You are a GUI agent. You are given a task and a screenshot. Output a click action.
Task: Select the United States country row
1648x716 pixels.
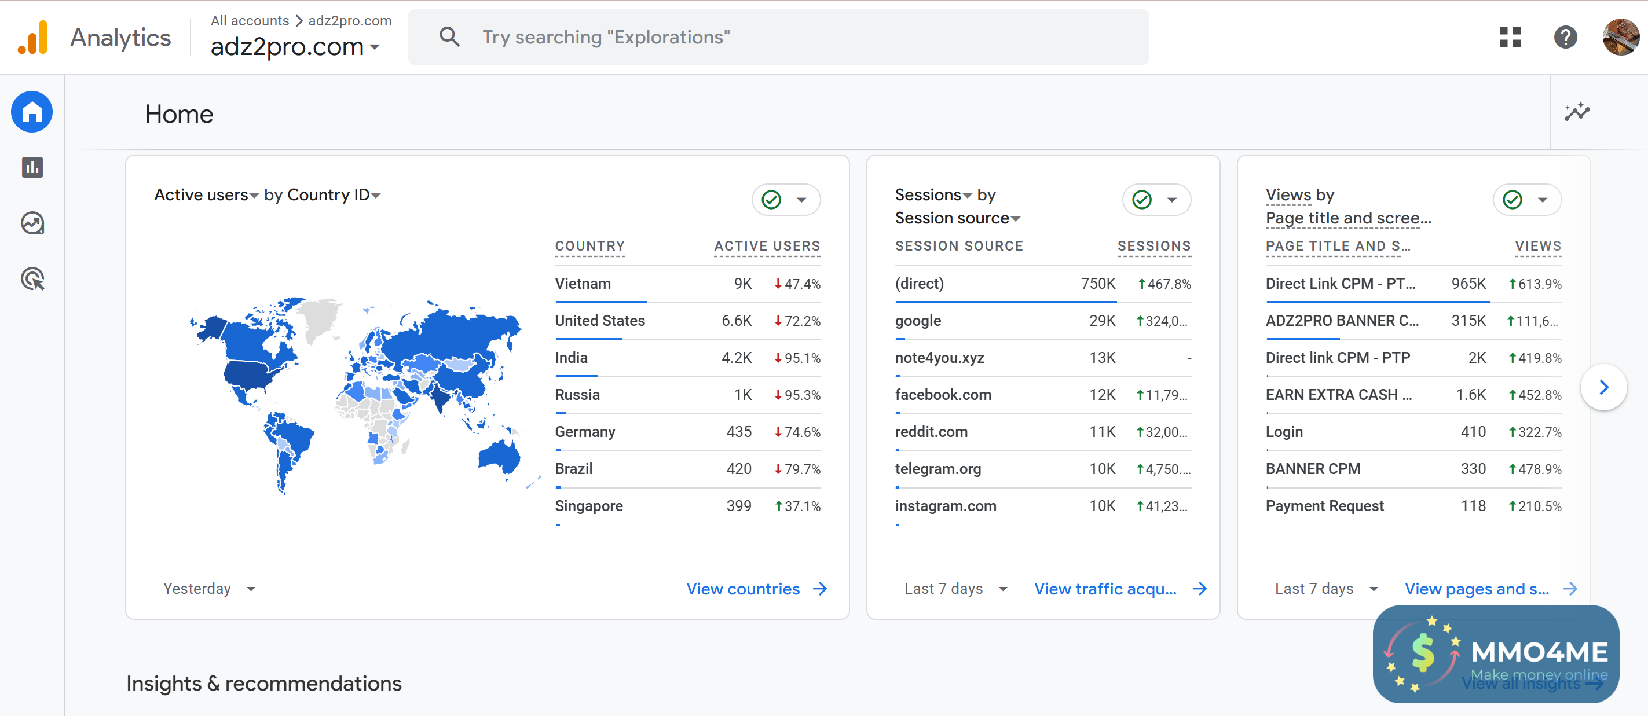(688, 321)
